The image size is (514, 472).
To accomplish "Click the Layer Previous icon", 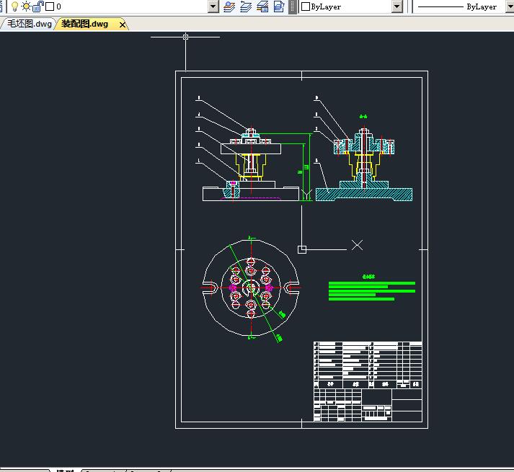I will pyautogui.click(x=246, y=6).
